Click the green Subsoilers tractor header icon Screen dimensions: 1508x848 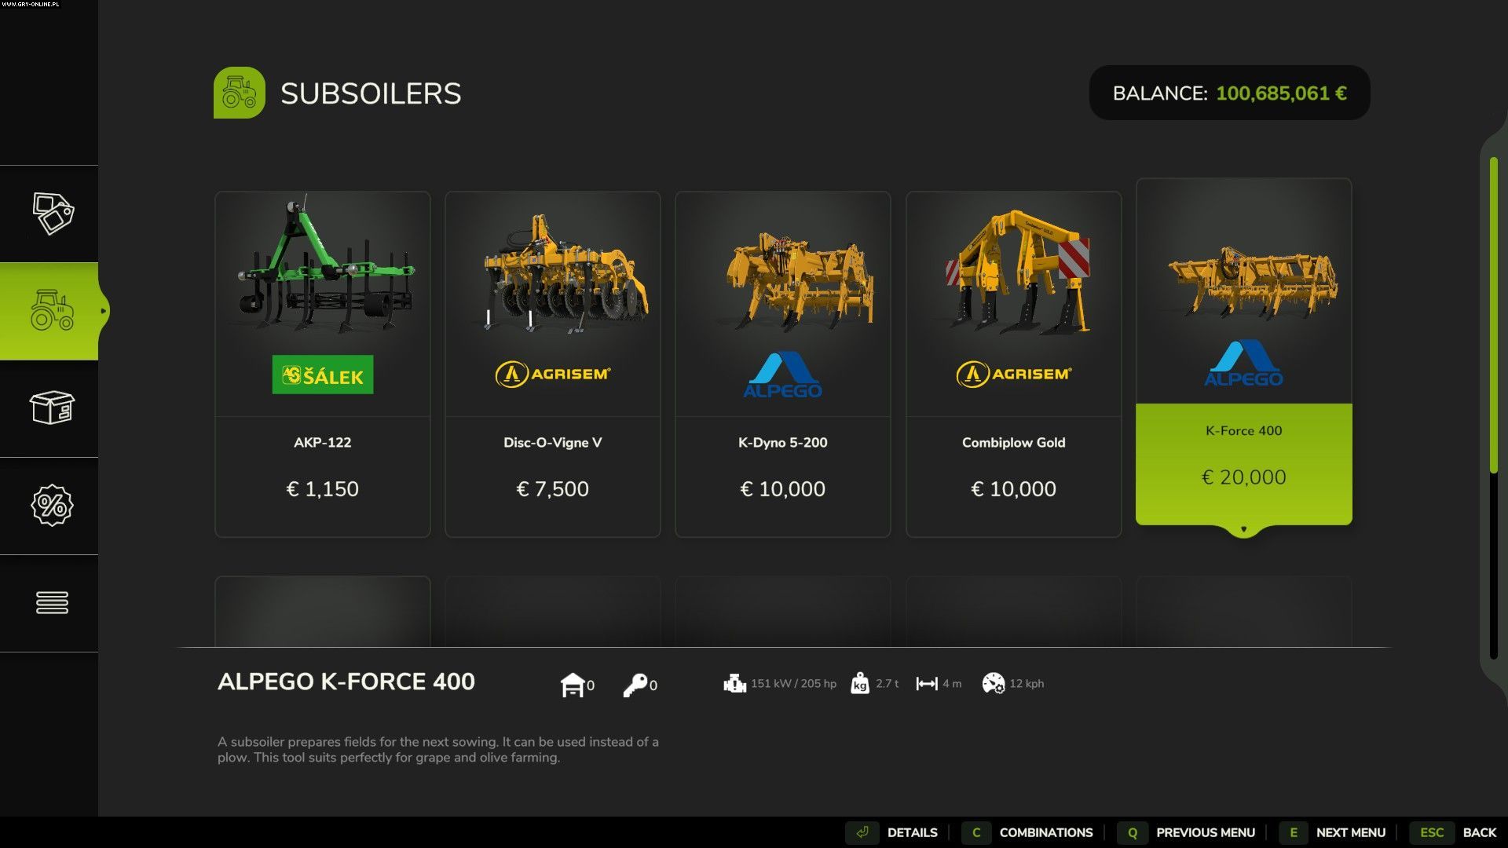(240, 93)
